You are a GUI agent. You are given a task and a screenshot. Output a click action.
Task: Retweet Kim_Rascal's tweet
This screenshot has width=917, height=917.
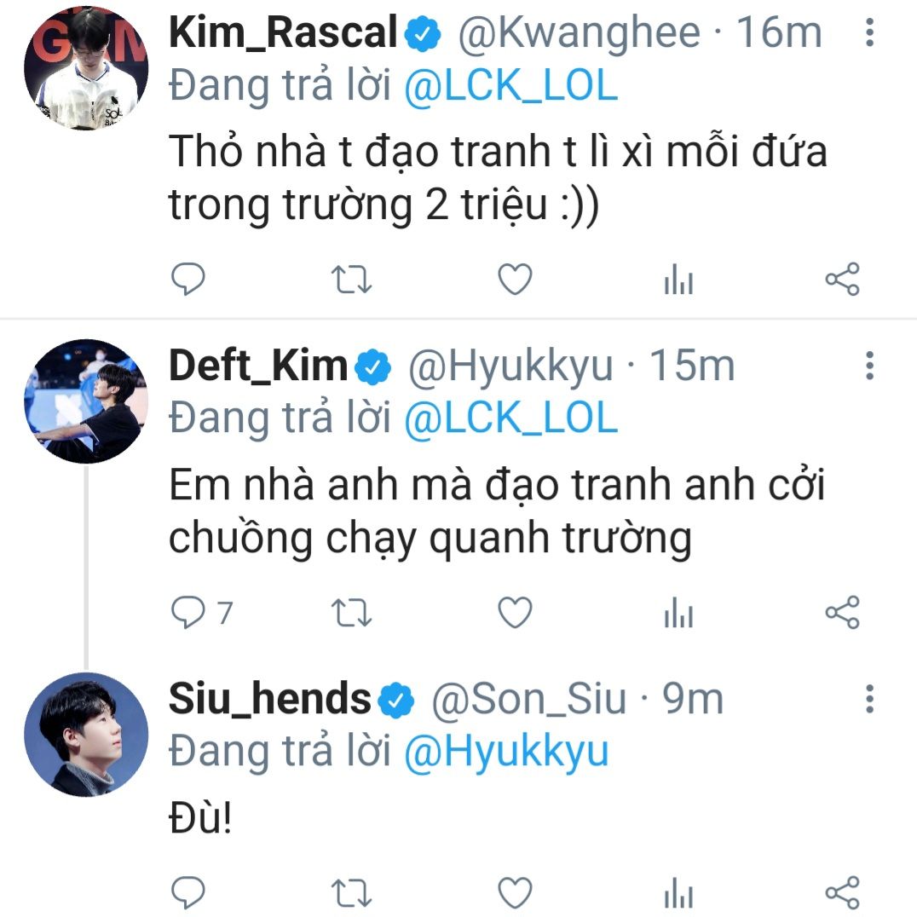[x=350, y=280]
